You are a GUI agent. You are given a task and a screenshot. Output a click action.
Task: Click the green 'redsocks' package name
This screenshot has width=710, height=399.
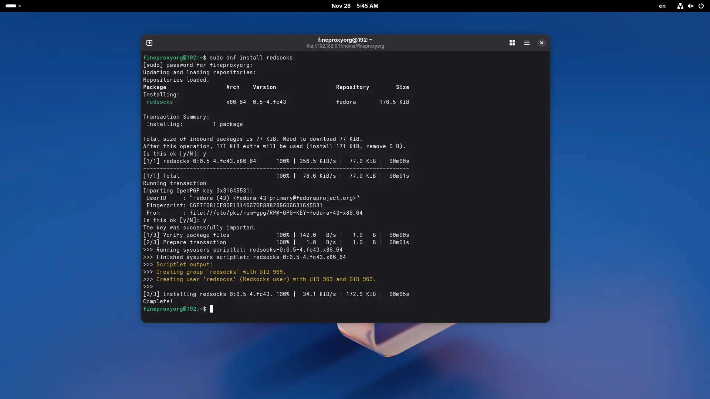tap(160, 102)
